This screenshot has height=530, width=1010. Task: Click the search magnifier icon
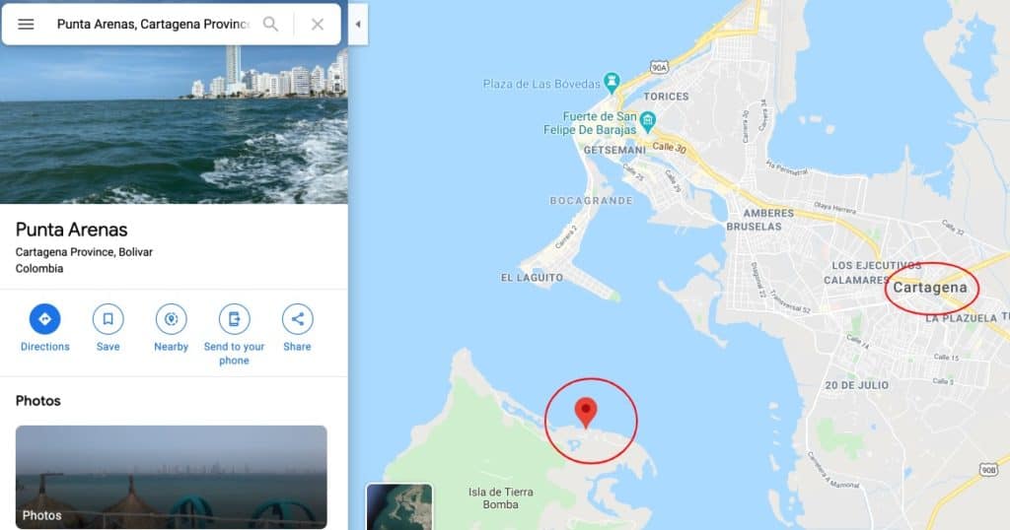[x=270, y=25]
